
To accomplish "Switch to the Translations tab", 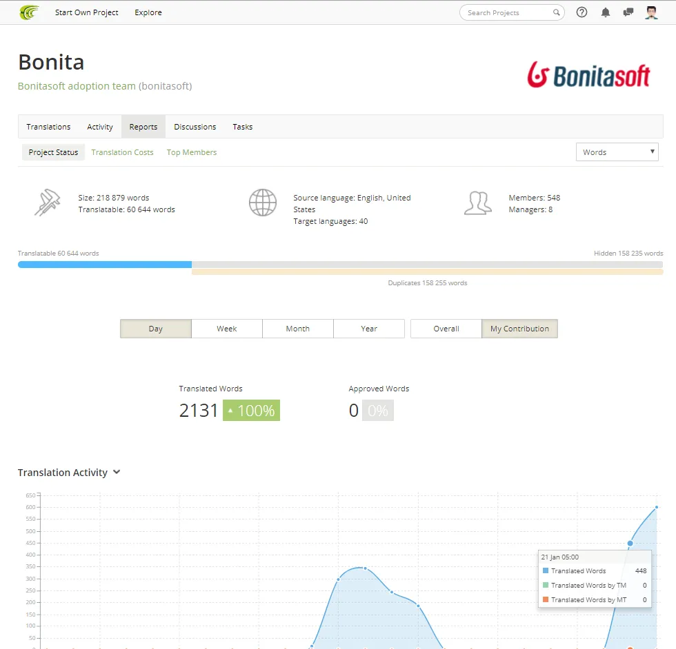I will click(x=48, y=127).
